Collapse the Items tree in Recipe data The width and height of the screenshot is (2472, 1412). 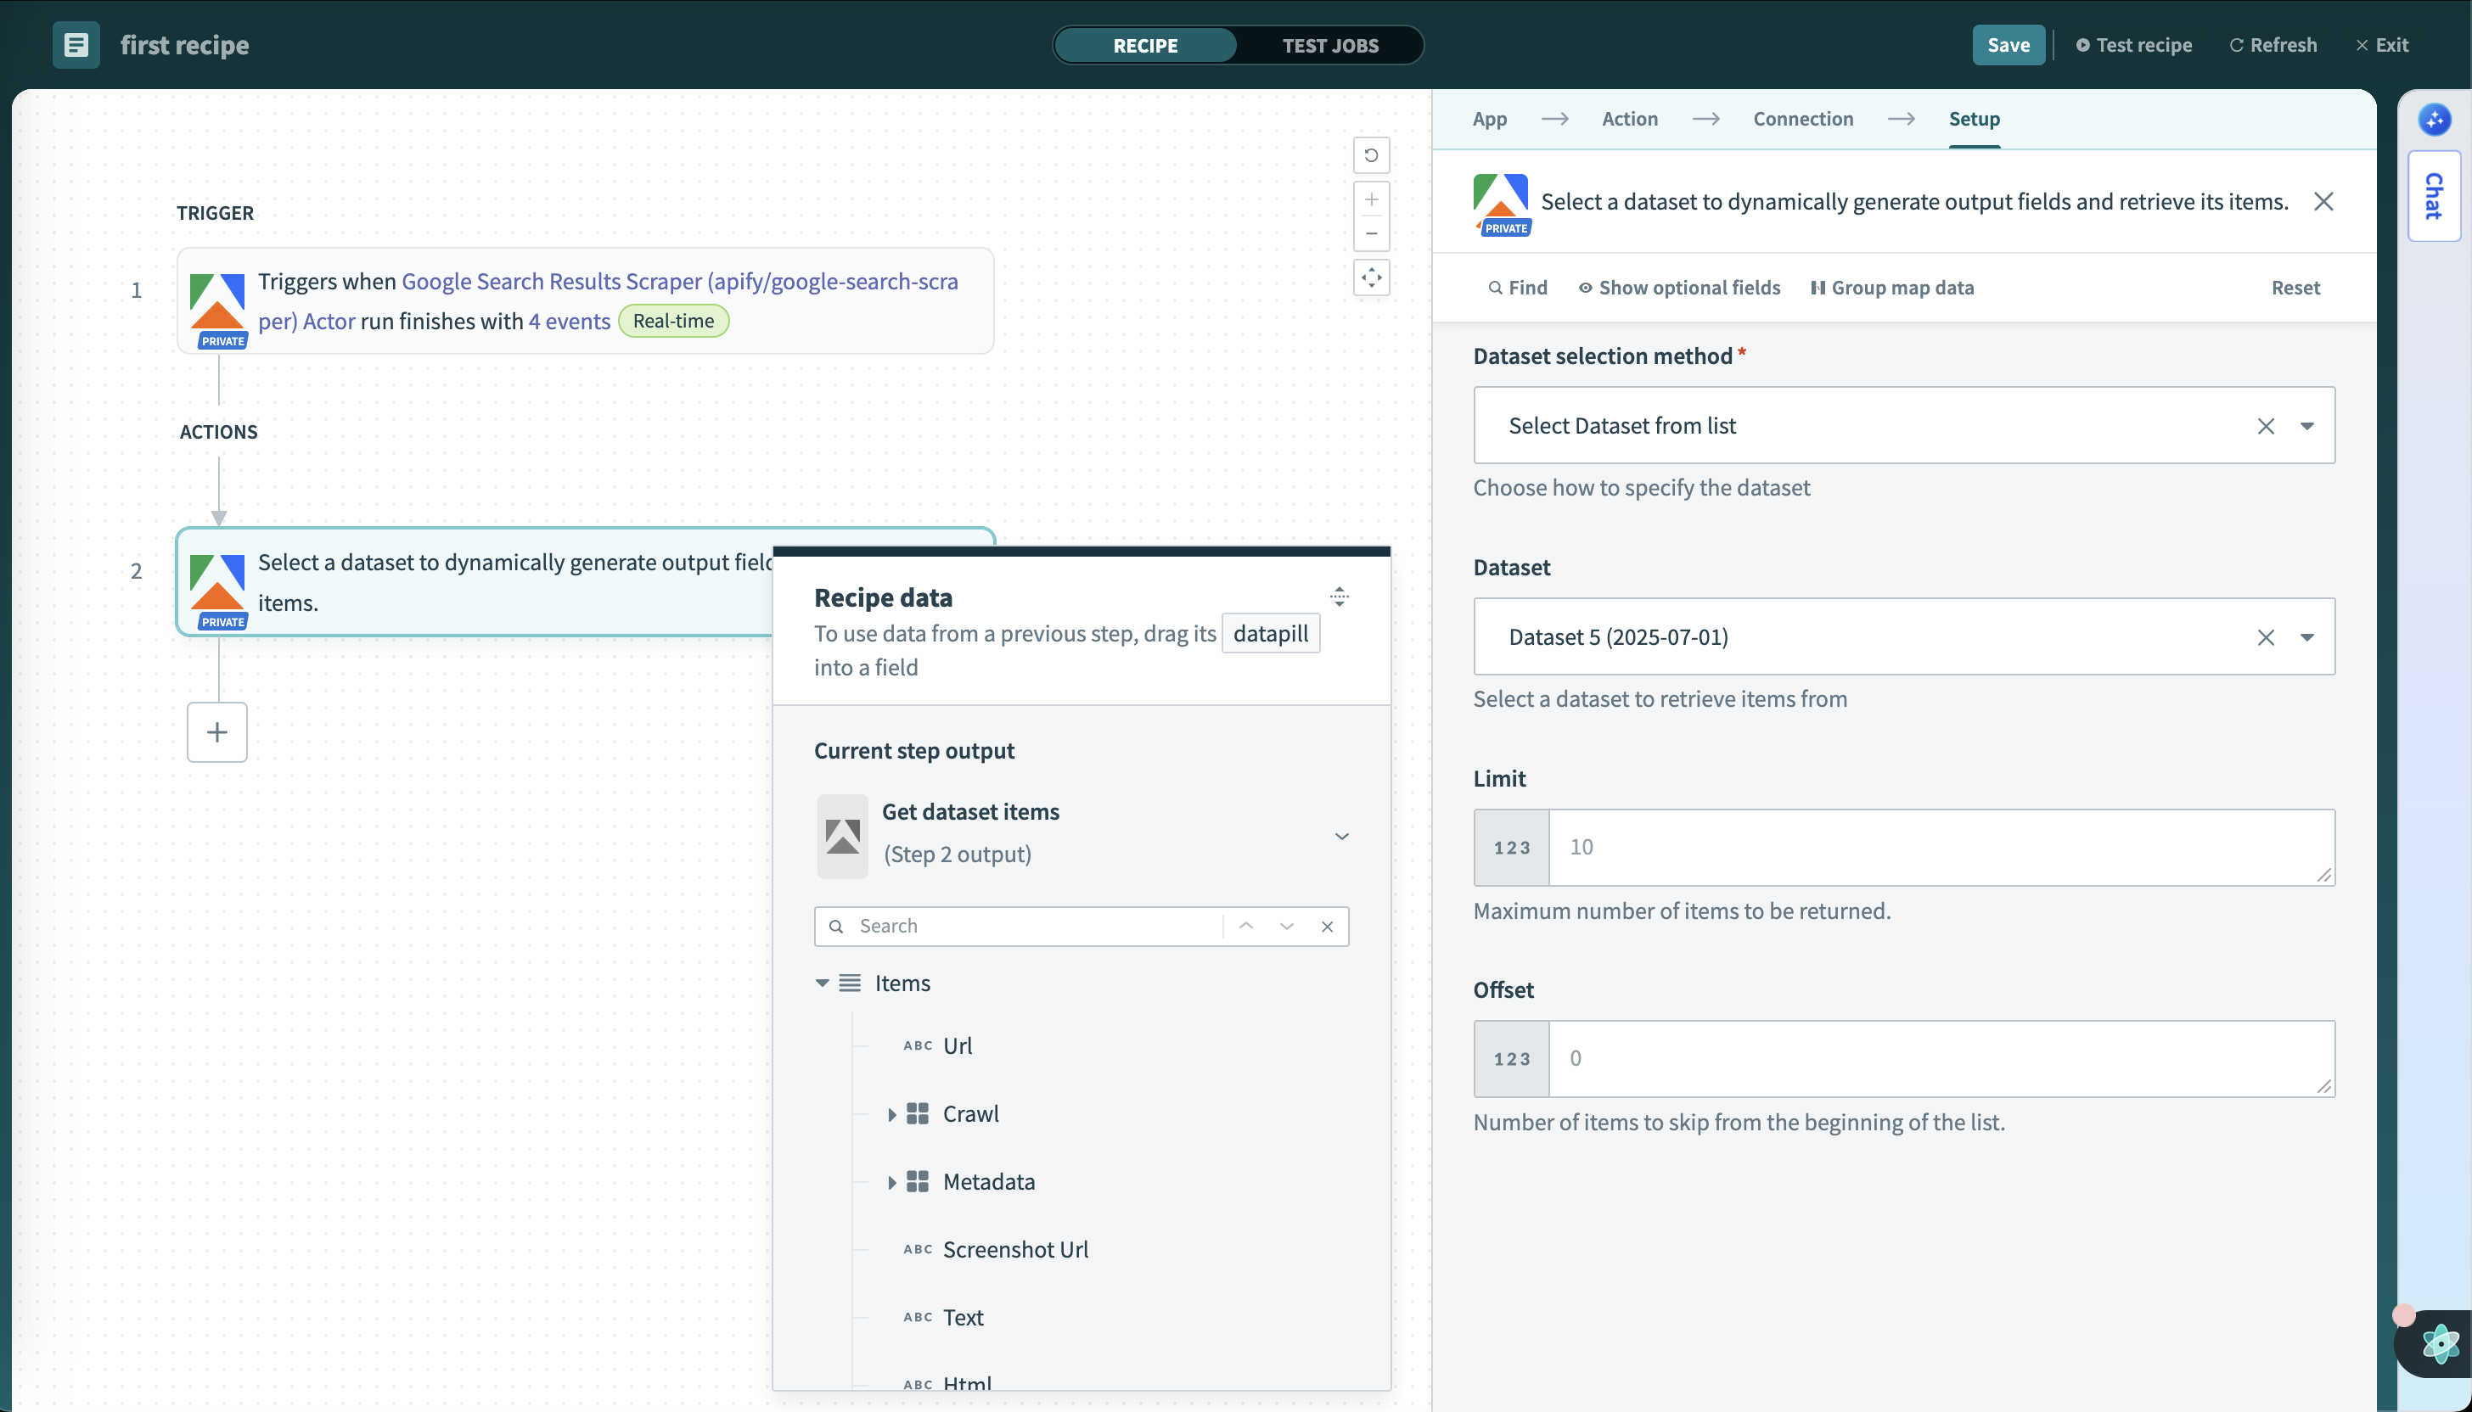[822, 983]
